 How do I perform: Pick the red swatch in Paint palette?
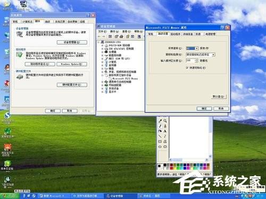(x=171, y=168)
